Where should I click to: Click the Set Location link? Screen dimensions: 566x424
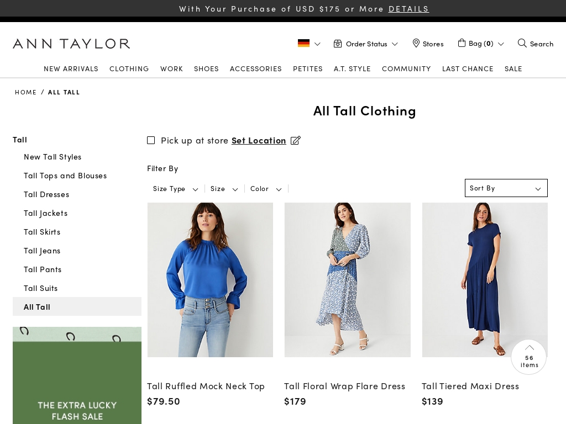point(259,140)
